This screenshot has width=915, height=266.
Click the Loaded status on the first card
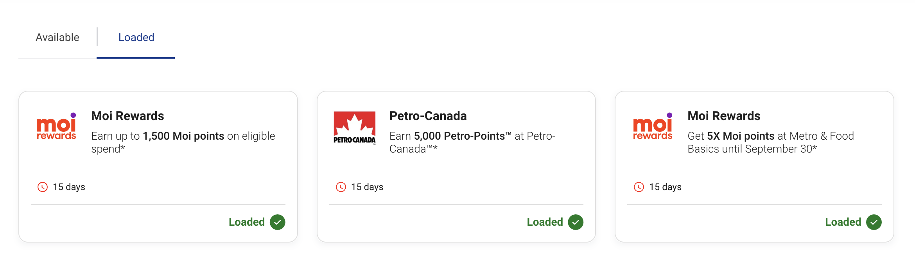coord(247,222)
